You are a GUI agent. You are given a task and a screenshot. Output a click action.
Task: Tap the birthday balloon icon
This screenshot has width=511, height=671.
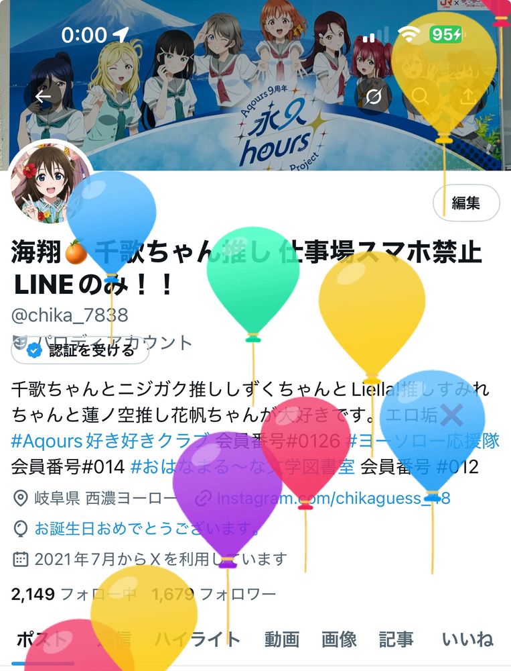[x=20, y=529]
